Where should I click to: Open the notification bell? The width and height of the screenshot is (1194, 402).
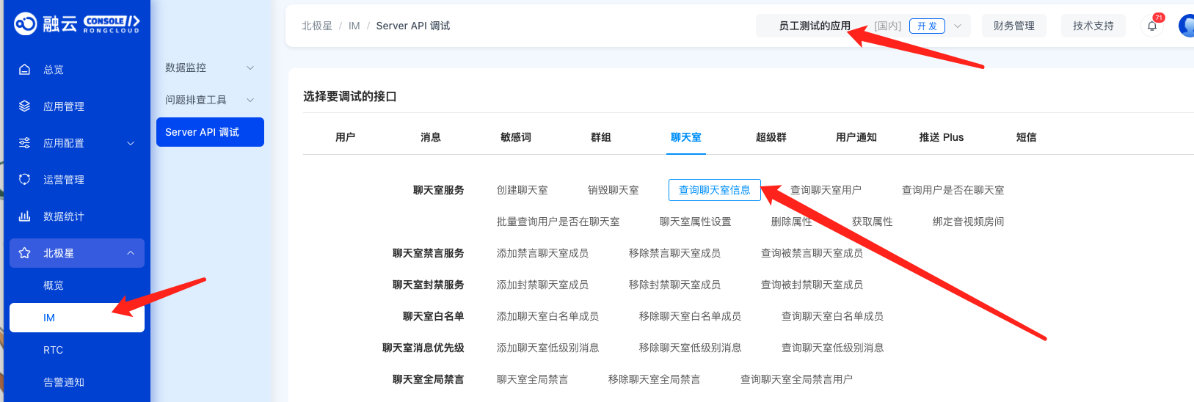pyautogui.click(x=1152, y=26)
